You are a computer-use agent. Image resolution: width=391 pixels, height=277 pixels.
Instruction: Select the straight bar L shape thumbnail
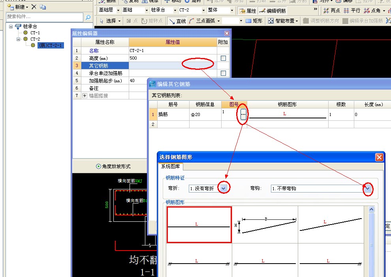pos(199,225)
